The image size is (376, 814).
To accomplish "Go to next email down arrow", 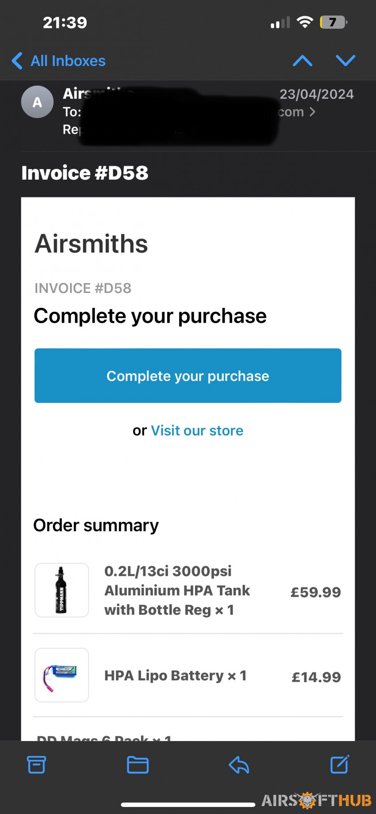I will pos(345,61).
